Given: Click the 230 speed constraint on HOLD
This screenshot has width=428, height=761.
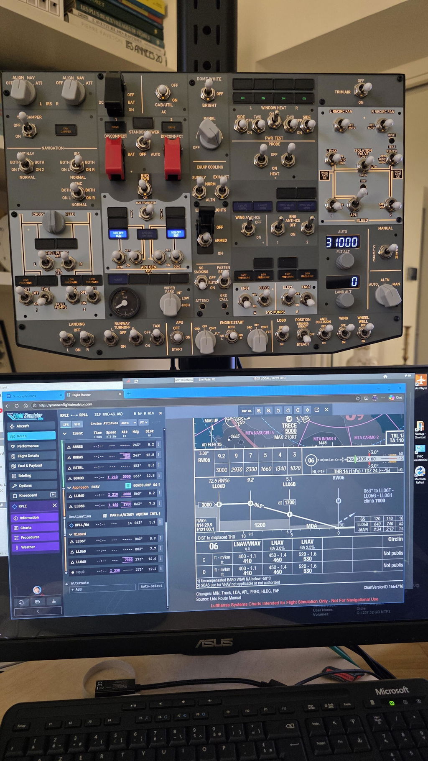Looking at the screenshot, I should (115, 570).
